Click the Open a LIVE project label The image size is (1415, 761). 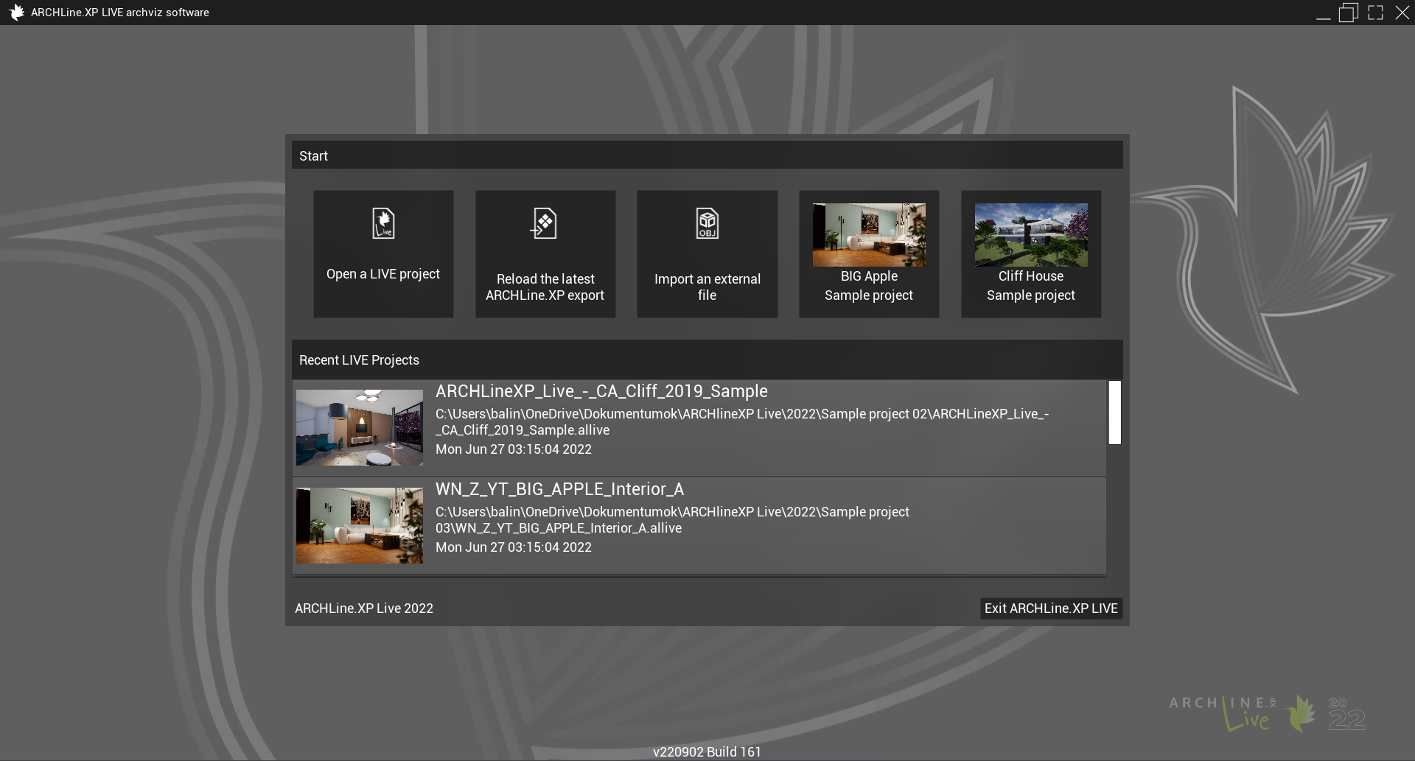pyautogui.click(x=383, y=274)
